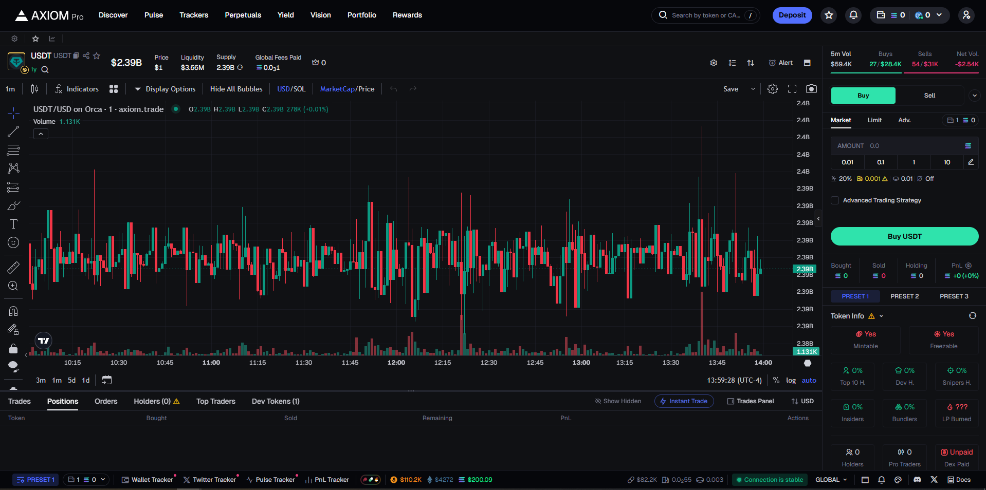
Task: Toggle log scale on chart
Action: 791,381
